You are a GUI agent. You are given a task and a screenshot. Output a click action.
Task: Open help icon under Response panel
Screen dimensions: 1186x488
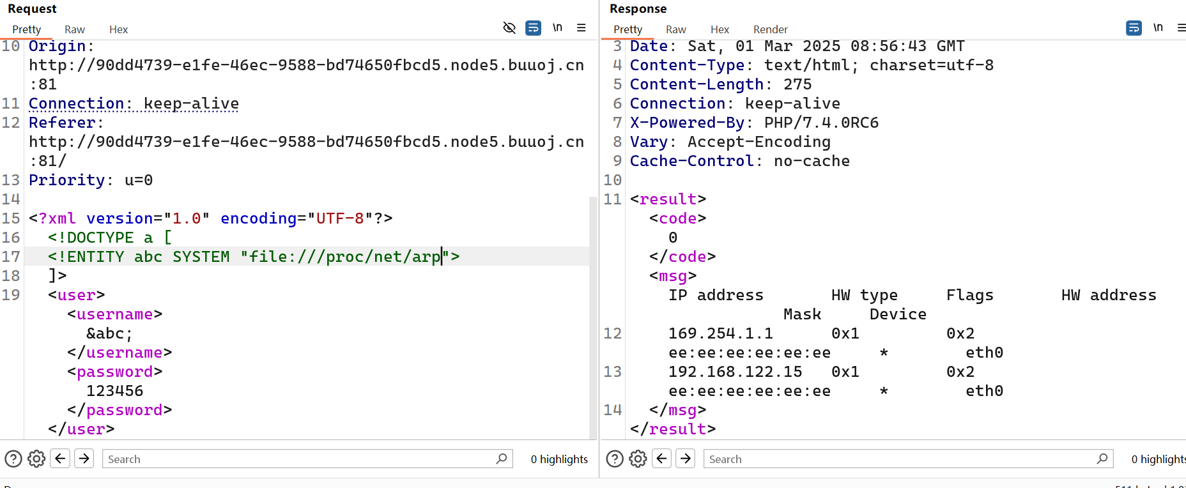[x=615, y=459]
